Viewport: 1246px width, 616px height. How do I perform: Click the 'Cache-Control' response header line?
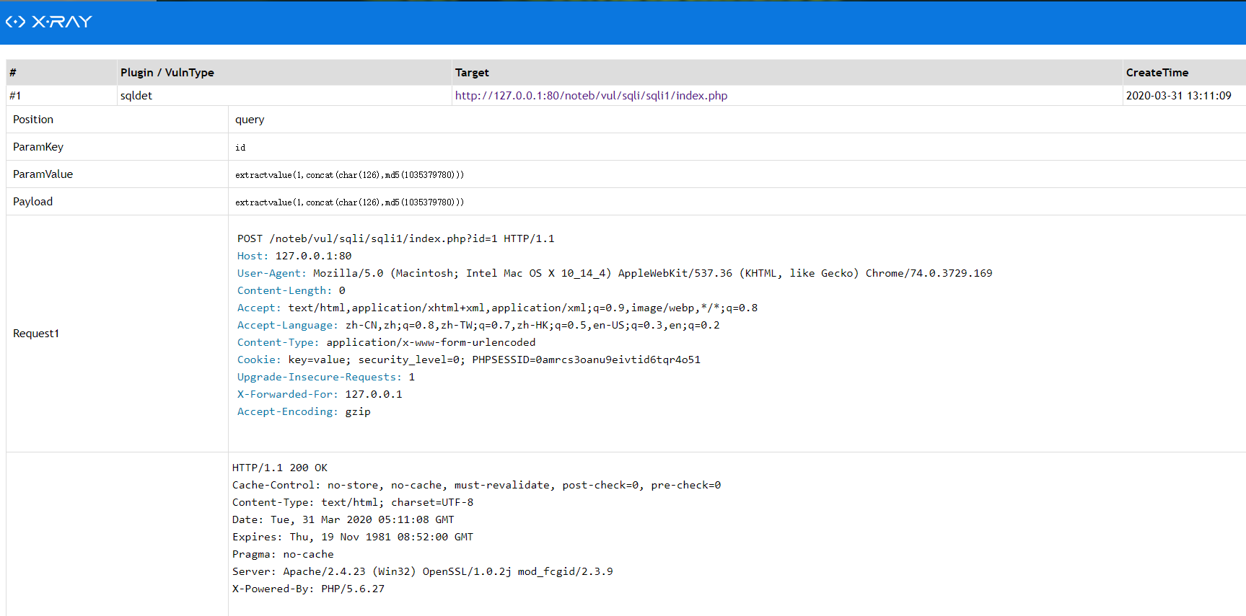click(477, 485)
